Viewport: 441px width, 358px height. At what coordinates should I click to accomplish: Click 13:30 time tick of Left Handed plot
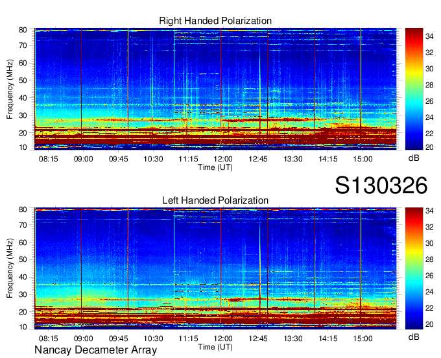[293, 339]
